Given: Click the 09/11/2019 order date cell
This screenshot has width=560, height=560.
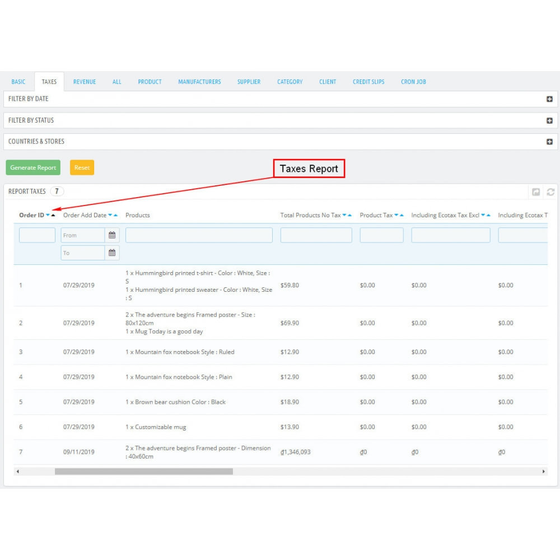Looking at the screenshot, I should click(78, 452).
